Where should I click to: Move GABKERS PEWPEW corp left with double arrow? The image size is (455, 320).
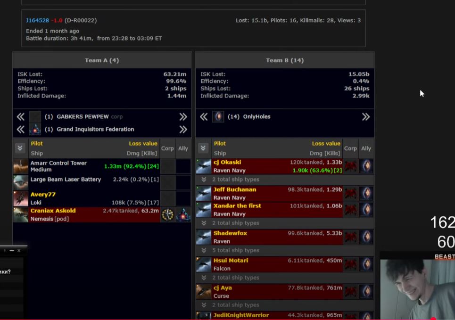(x=21, y=116)
